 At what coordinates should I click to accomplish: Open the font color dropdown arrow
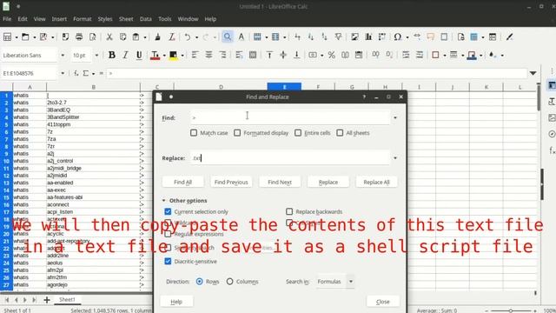pyautogui.click(x=164, y=56)
